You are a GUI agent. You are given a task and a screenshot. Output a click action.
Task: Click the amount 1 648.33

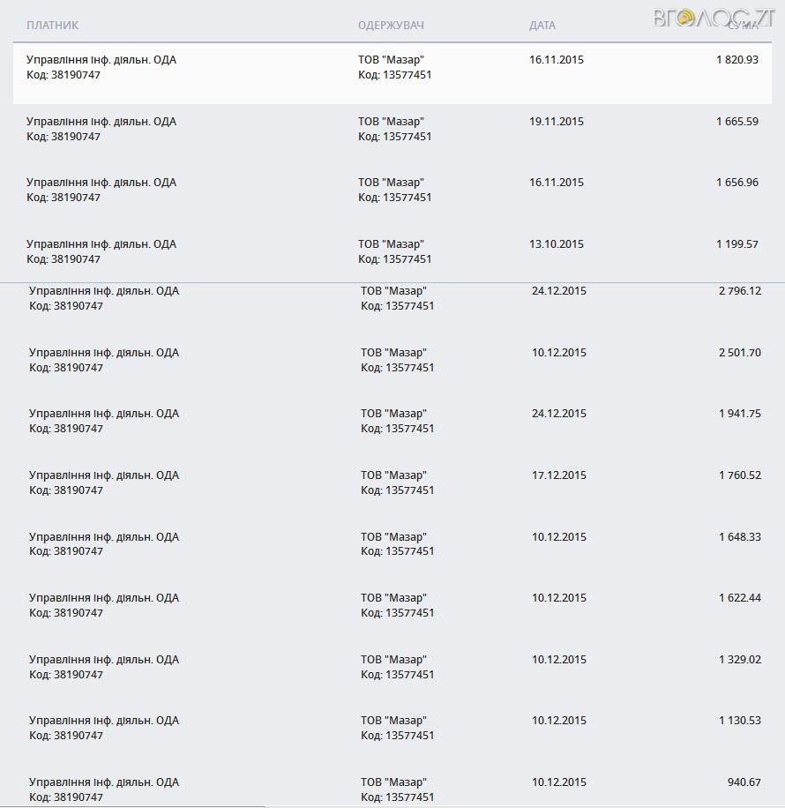coord(740,537)
